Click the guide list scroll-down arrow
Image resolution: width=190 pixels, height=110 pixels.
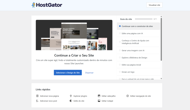click(x=161, y=78)
